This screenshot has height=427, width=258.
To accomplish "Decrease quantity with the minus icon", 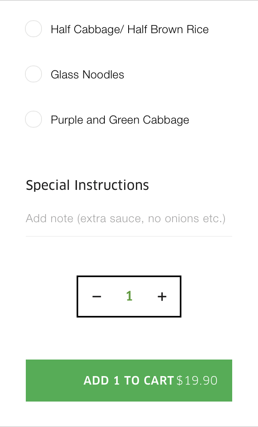I will [x=97, y=297].
